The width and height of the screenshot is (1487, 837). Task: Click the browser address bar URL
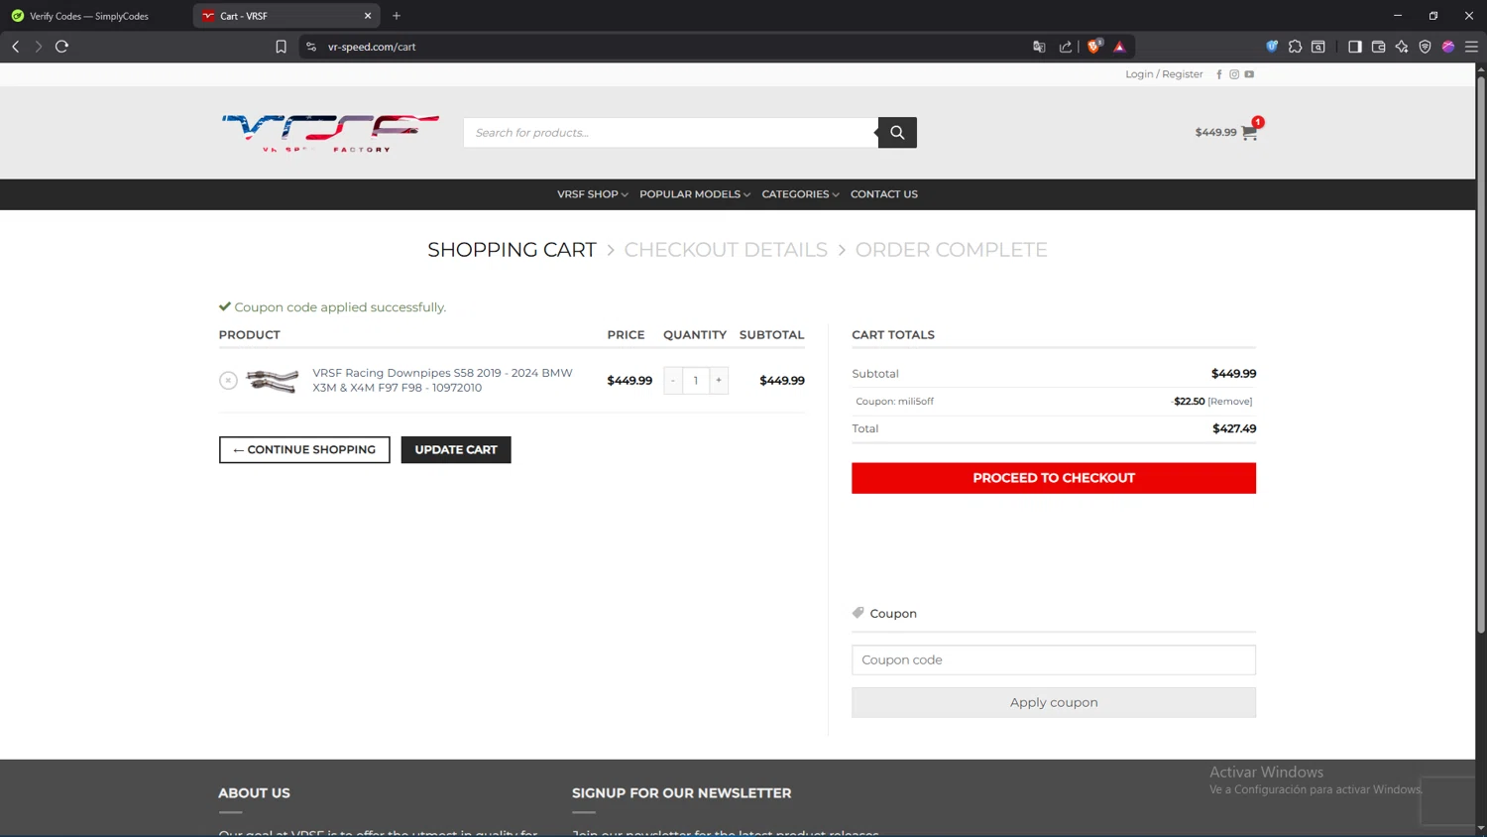tap(372, 47)
